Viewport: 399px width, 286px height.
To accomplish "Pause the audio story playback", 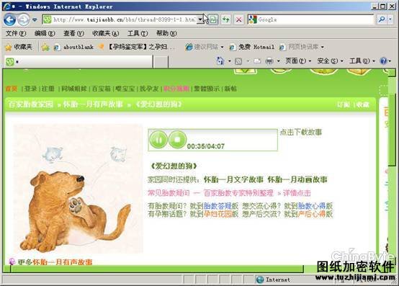I will [158, 140].
